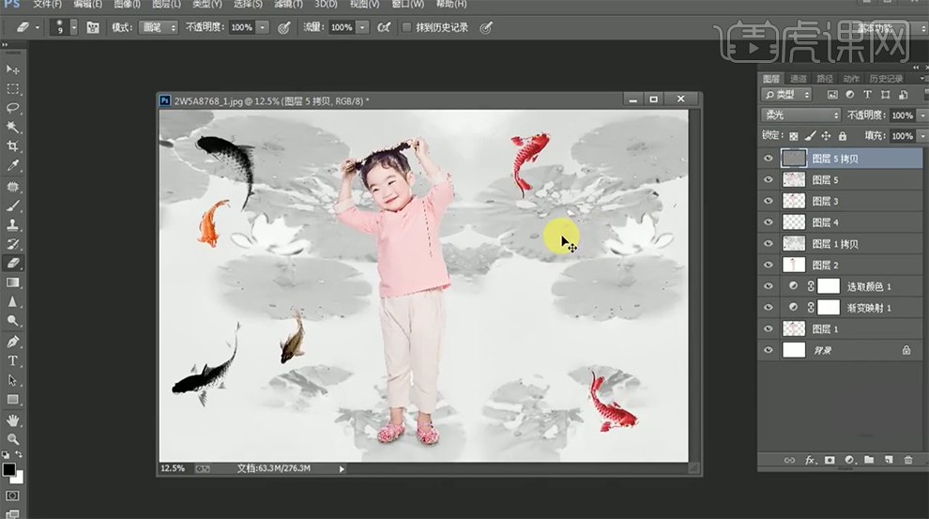The image size is (929, 519).
Task: Open the 类型 layer filter dropdown
Action: tap(786, 95)
